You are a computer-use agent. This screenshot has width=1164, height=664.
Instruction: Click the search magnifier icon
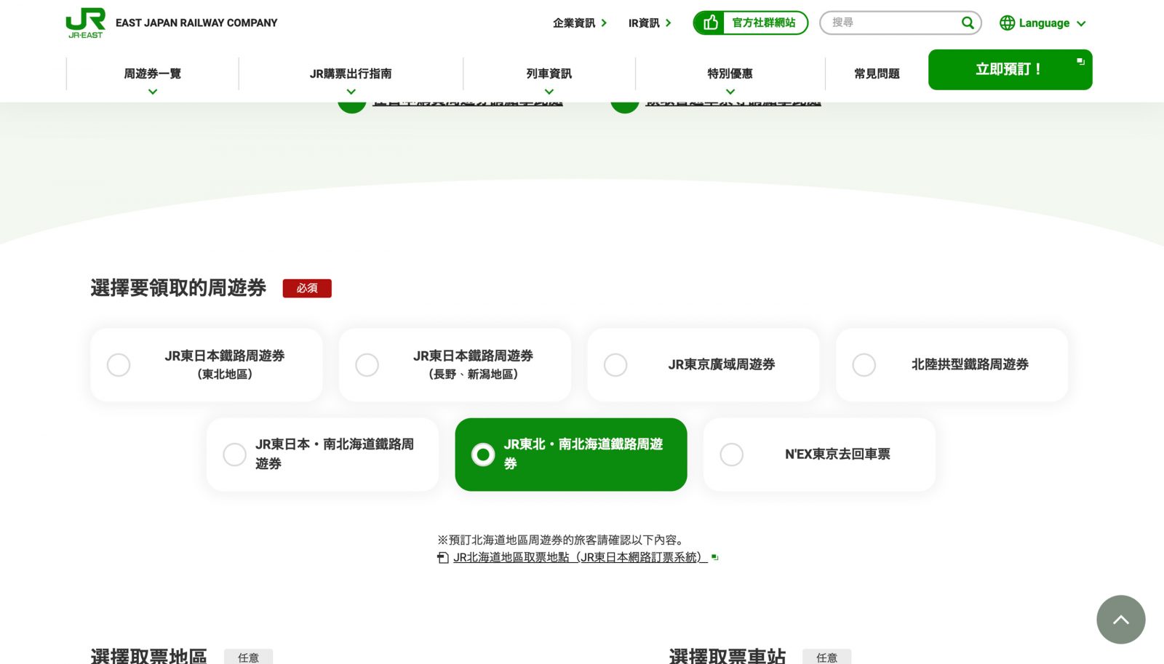968,23
